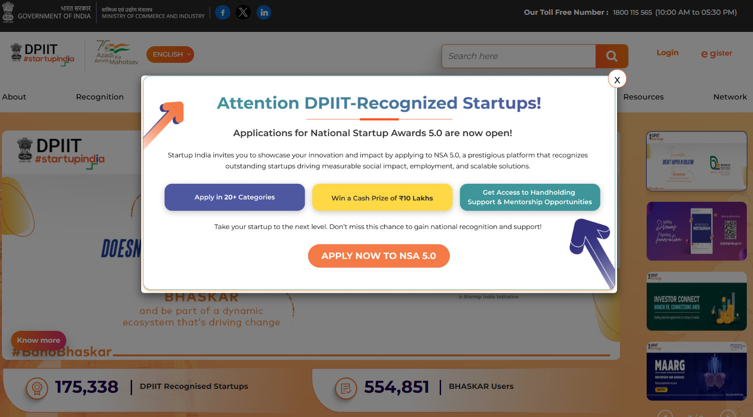753x417 pixels.
Task: Click the Government of India emblem
Action: (8, 12)
